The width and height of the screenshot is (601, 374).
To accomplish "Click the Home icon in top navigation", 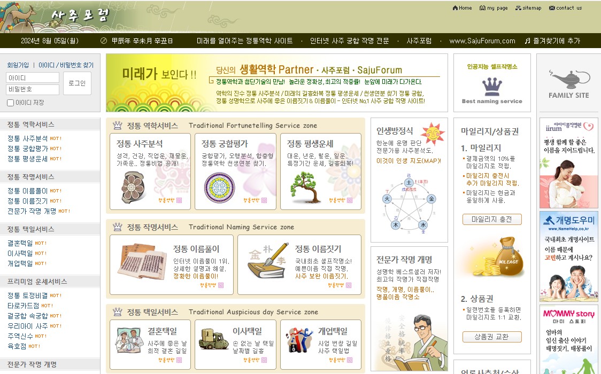I will [455, 7].
